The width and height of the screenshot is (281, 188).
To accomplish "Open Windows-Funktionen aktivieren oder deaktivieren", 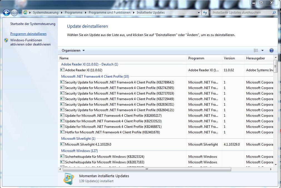I will [31, 42].
